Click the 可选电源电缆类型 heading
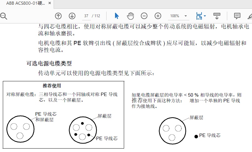This screenshot has height=152, width=252. [49, 63]
